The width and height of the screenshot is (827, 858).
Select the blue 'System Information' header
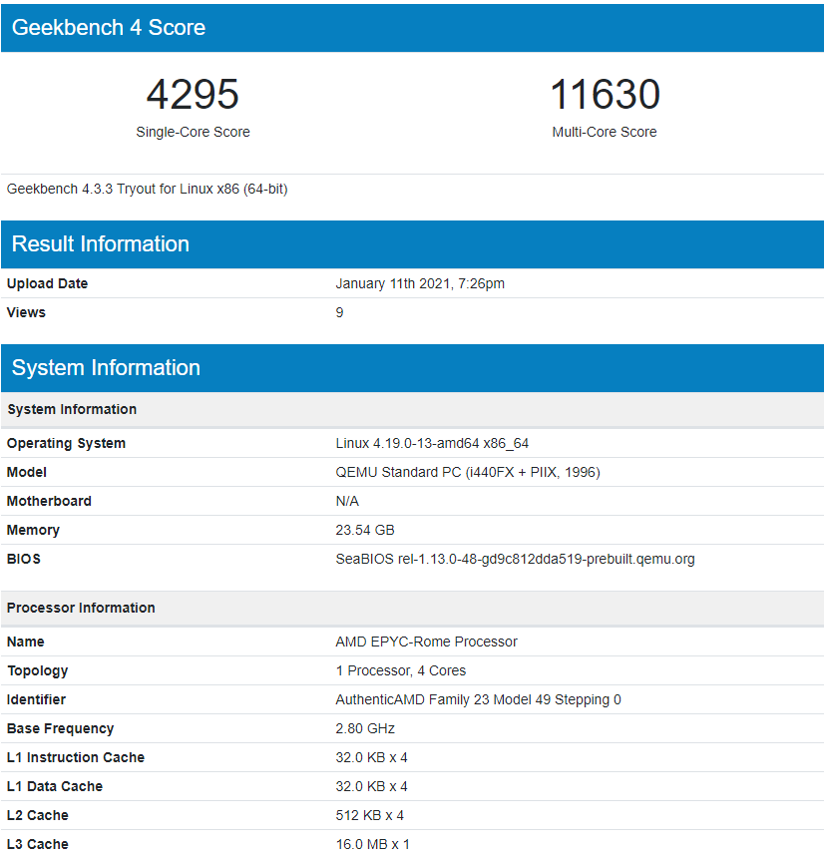tap(412, 368)
